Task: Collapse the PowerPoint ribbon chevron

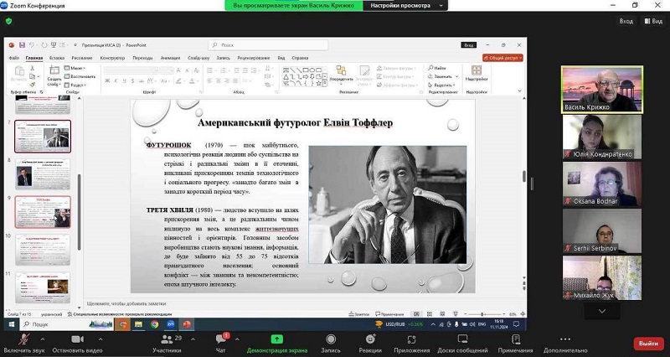Action: tap(519, 91)
